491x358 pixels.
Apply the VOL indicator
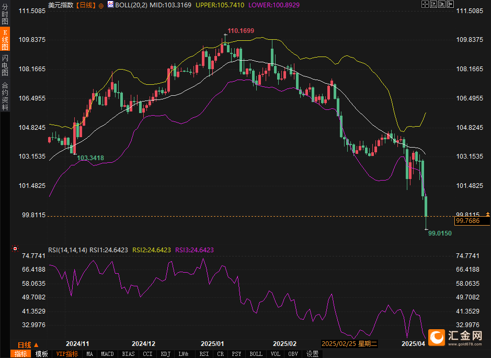(275, 354)
